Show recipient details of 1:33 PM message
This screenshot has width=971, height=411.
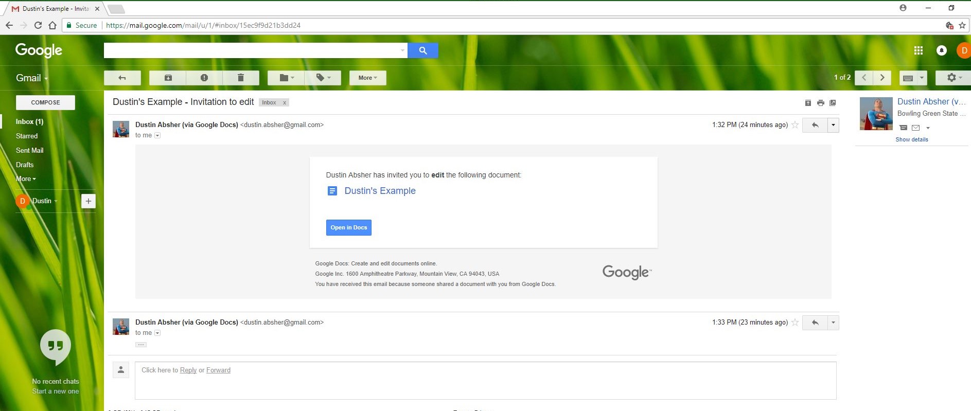pos(157,333)
